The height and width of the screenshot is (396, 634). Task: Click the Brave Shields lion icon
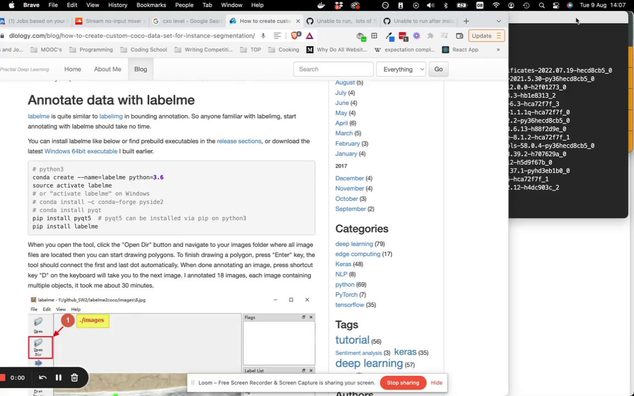[x=296, y=36]
